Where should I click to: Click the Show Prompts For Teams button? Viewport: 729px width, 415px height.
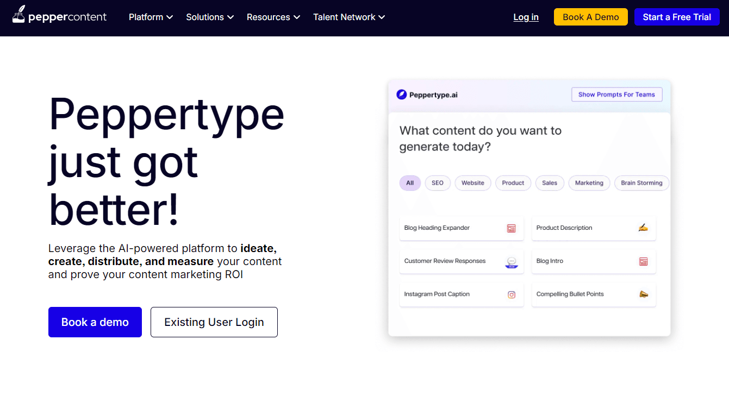616,94
